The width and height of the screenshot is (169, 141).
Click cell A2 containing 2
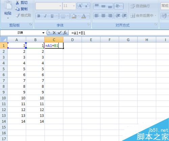[17, 52]
